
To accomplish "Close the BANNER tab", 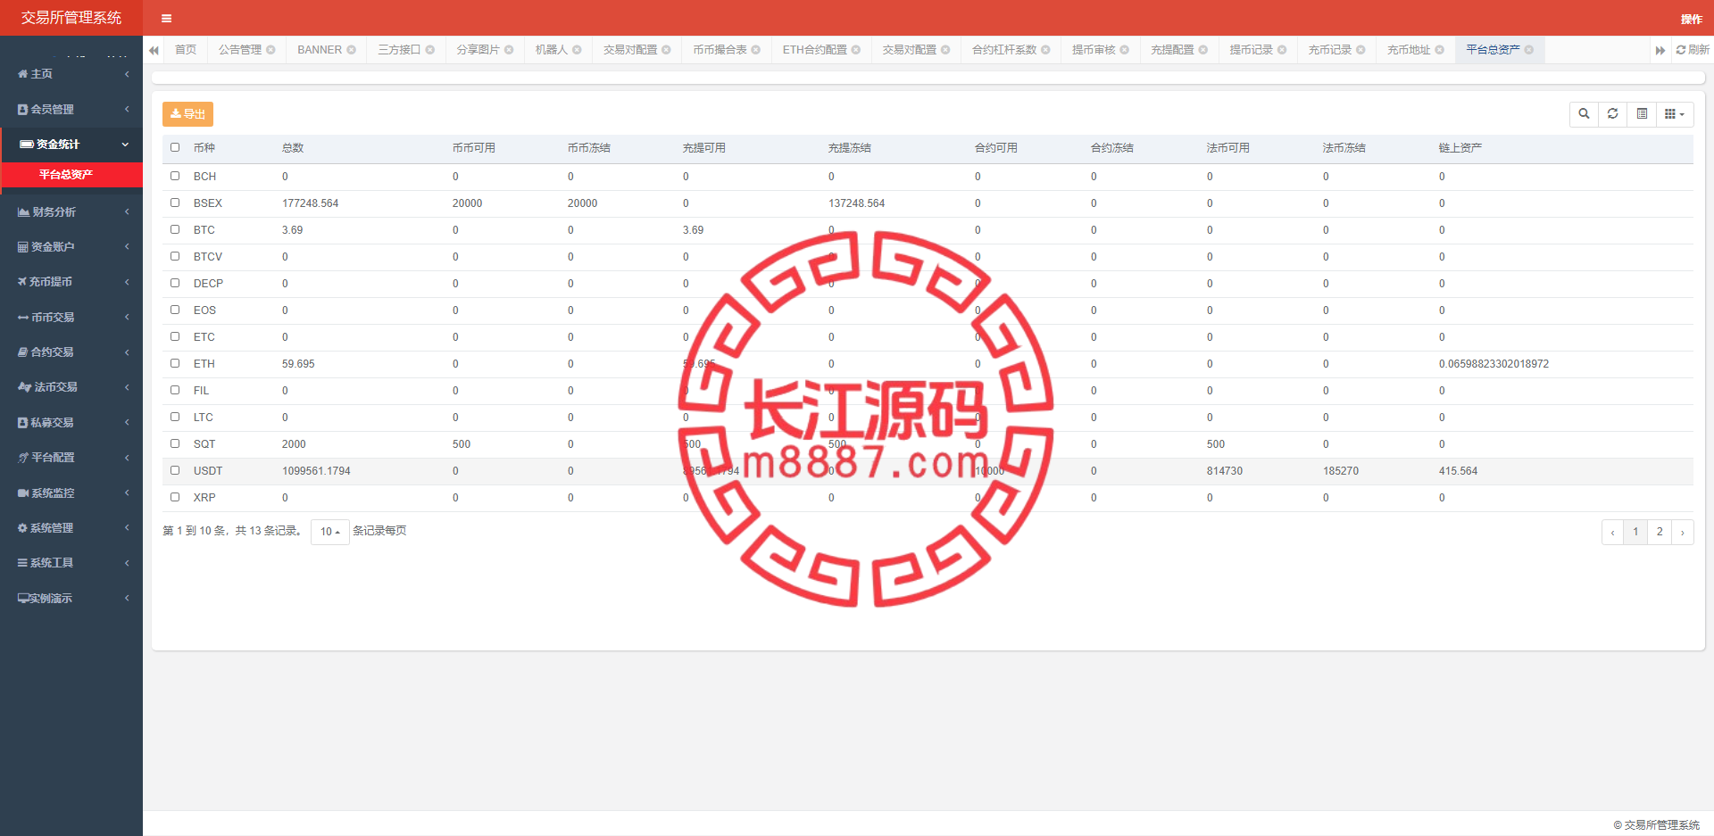I will click(351, 50).
